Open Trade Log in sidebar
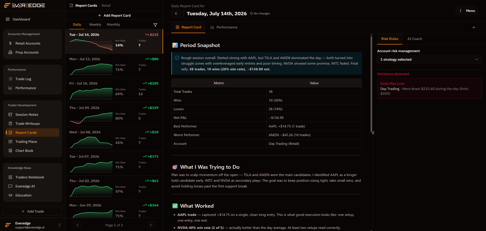486x231 pixels. (33, 79)
